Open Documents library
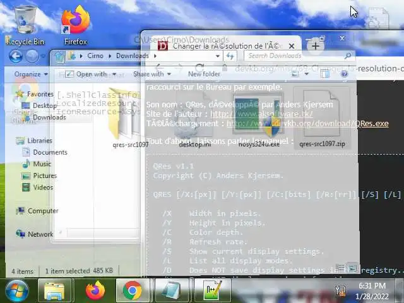The image size is (404, 303). click(45, 152)
